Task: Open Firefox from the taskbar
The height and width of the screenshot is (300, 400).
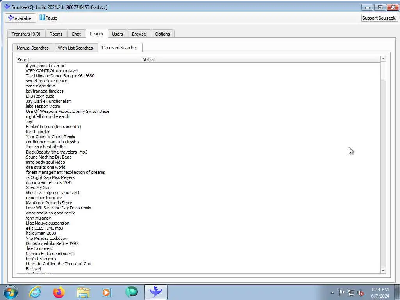Action: pos(59,292)
